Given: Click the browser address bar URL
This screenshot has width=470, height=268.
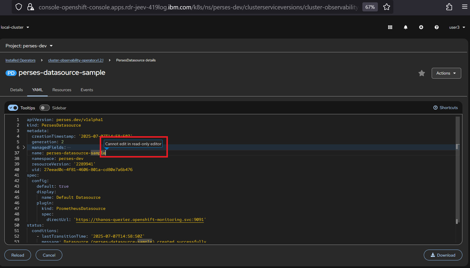Looking at the screenshot, I should coord(198,7).
